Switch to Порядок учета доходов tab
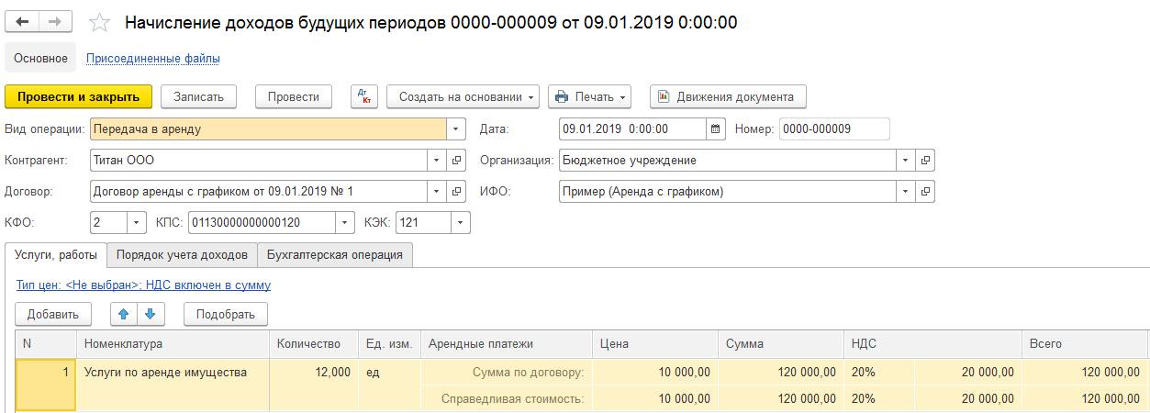 (182, 254)
